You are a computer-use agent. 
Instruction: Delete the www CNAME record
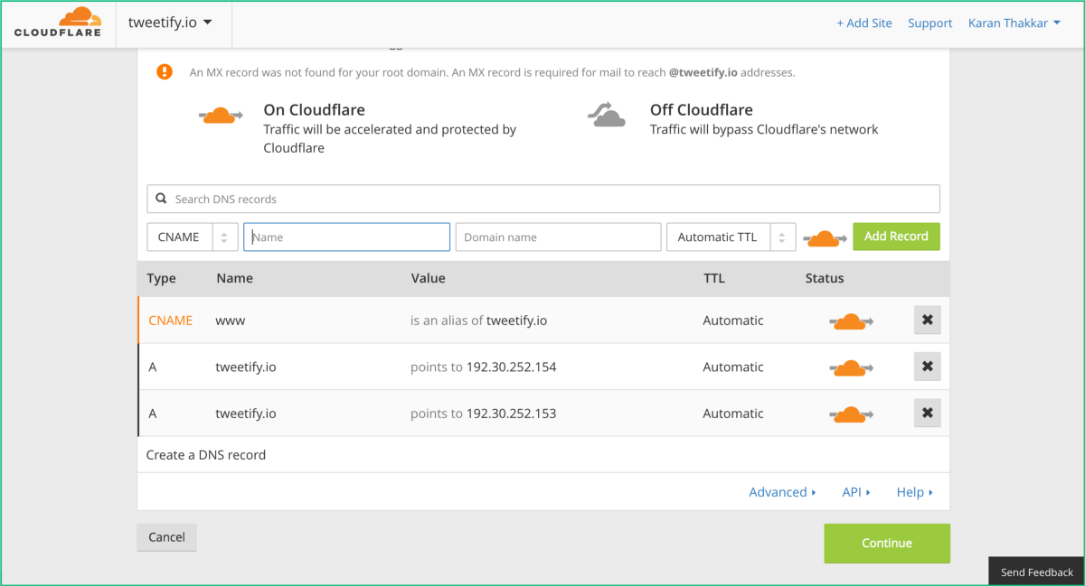[x=928, y=320]
